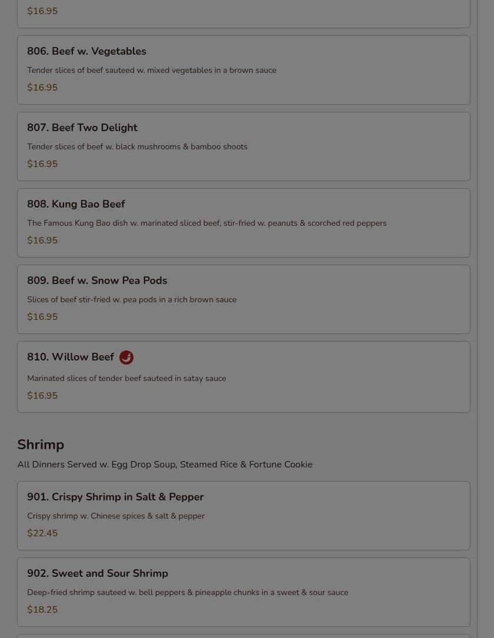Click the Shrimp section heading
This screenshot has width=494, height=638.
41,445
